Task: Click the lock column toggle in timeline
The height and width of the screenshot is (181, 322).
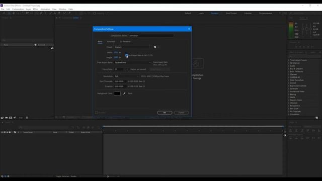Action: [x=10, y=132]
